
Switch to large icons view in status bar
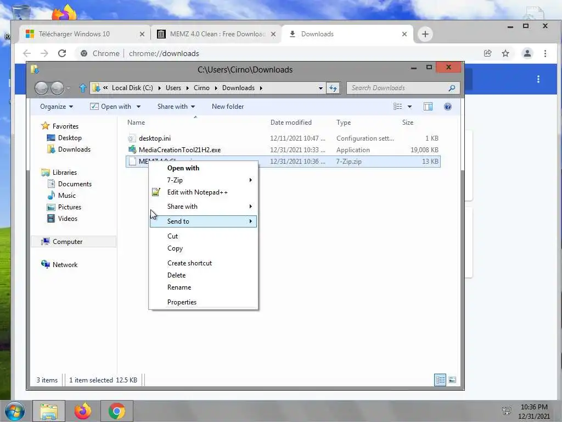(x=452, y=380)
